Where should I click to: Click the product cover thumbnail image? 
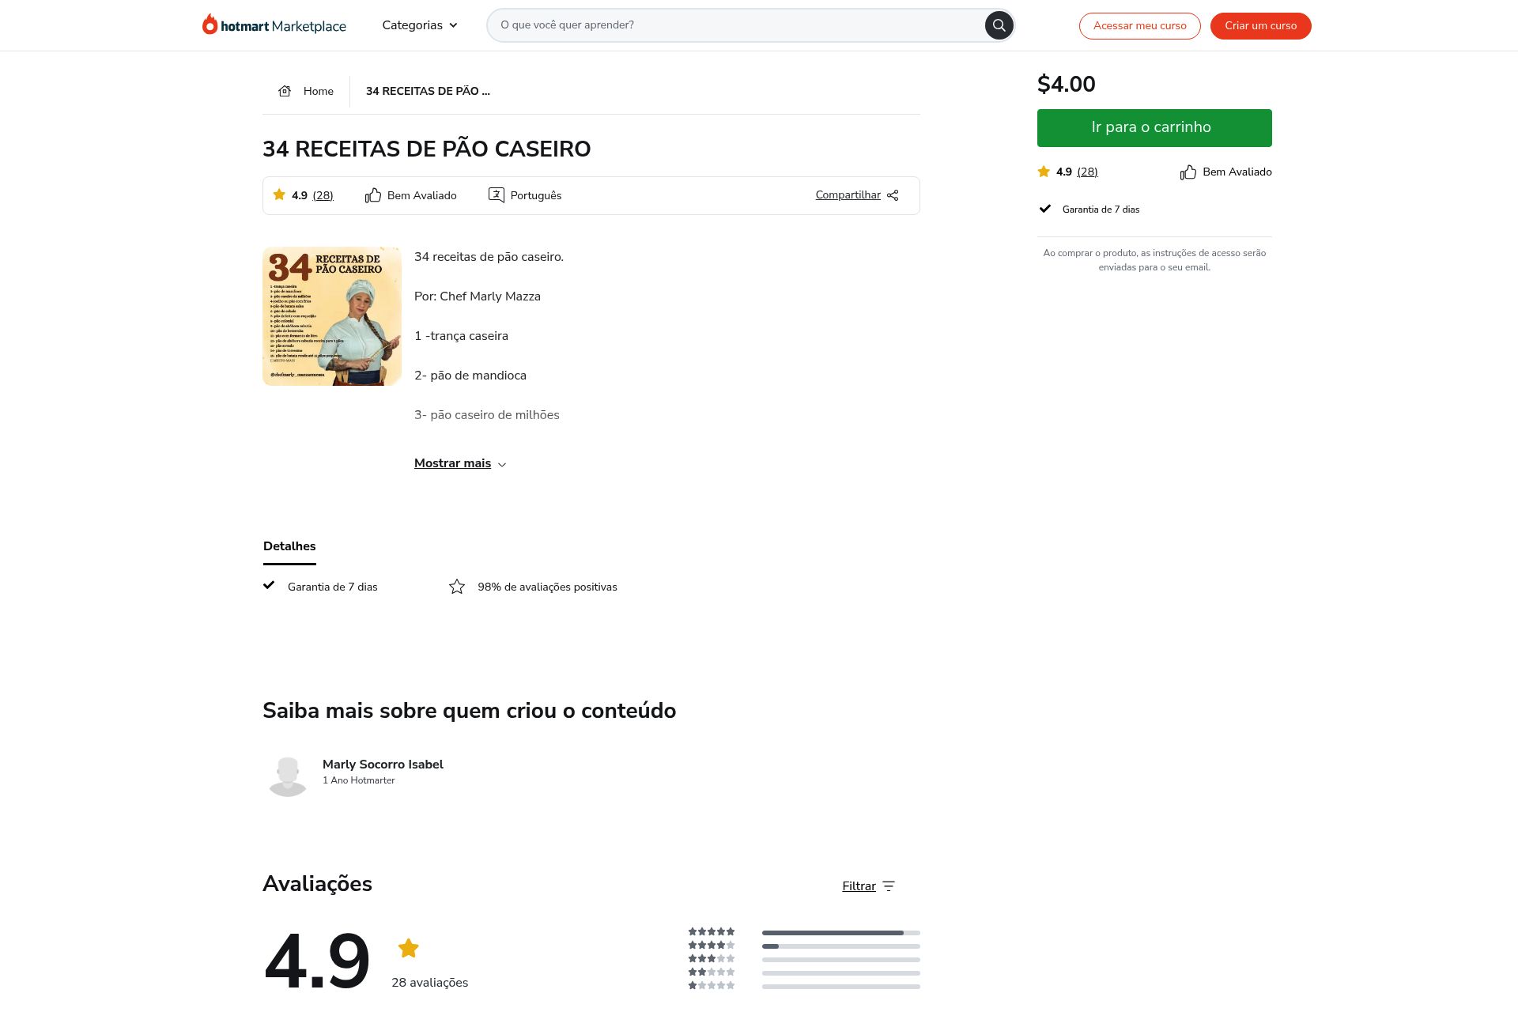(332, 316)
